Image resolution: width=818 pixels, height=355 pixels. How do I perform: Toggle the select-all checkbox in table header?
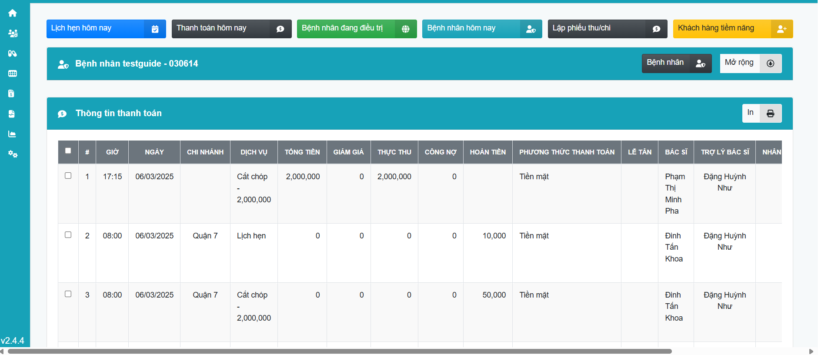pyautogui.click(x=68, y=151)
